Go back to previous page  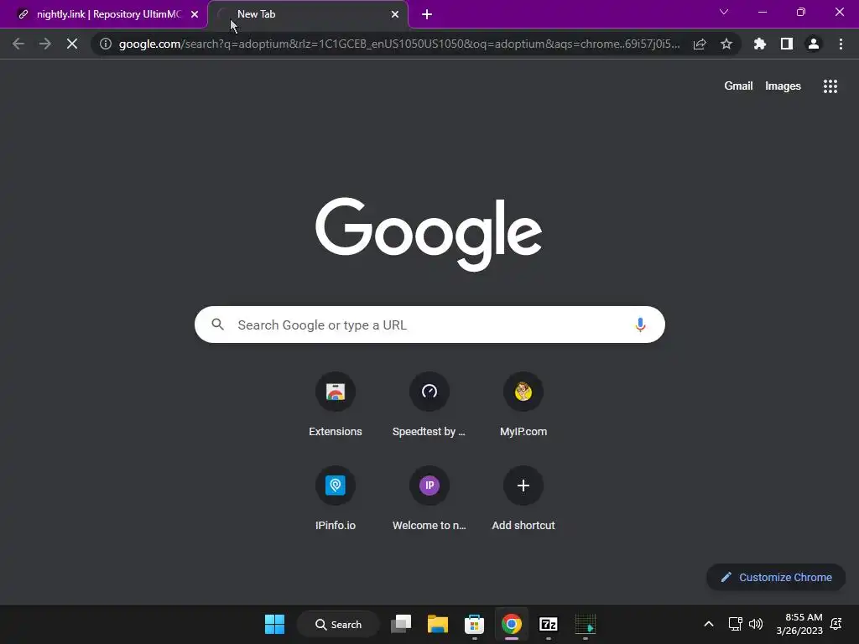click(x=18, y=44)
